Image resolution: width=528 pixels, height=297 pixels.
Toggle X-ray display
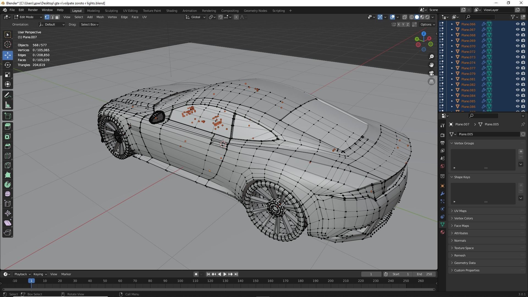(x=405, y=17)
